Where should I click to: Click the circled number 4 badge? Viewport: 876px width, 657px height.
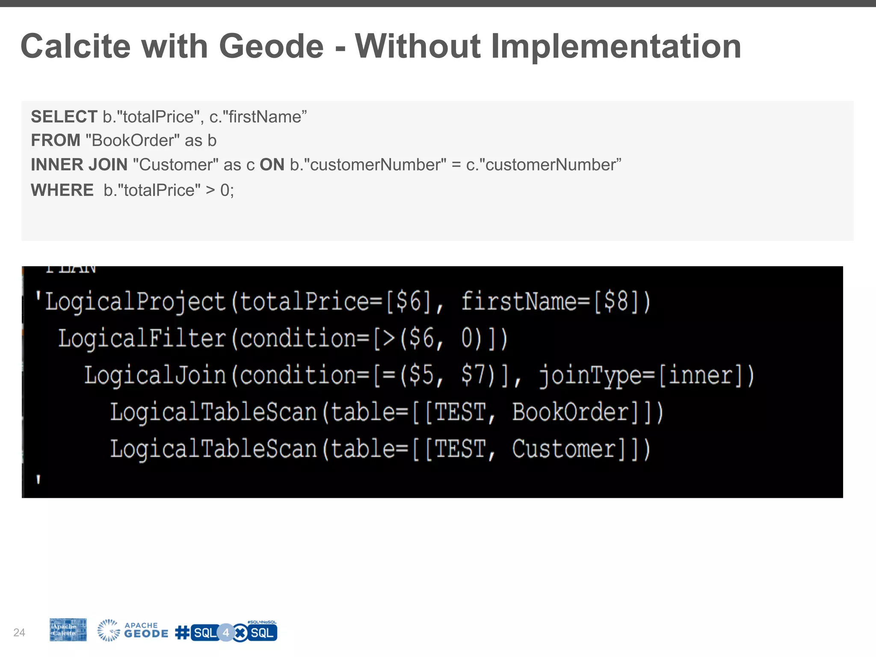coord(226,633)
